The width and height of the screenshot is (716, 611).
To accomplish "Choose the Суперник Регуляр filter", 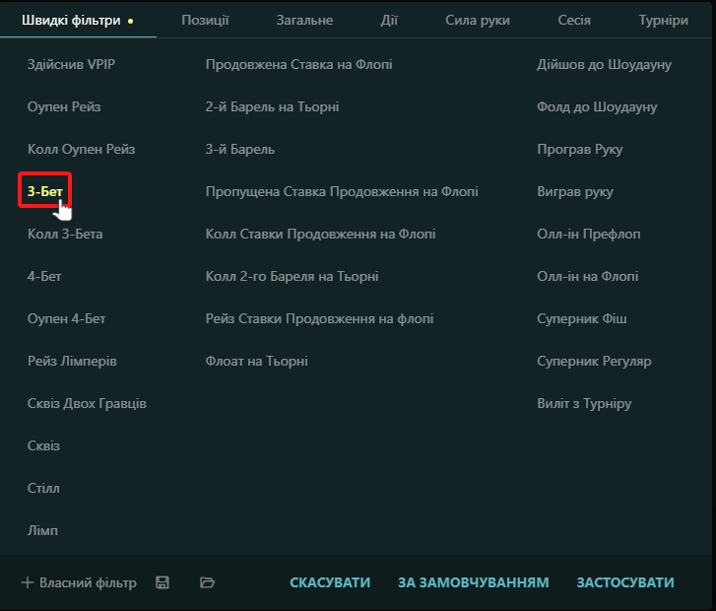I will tap(594, 361).
